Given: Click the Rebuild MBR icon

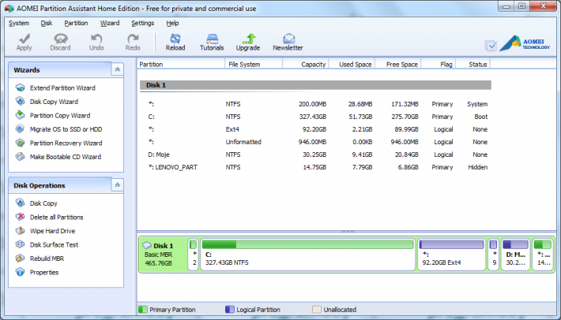Looking at the screenshot, I should coord(21,259).
